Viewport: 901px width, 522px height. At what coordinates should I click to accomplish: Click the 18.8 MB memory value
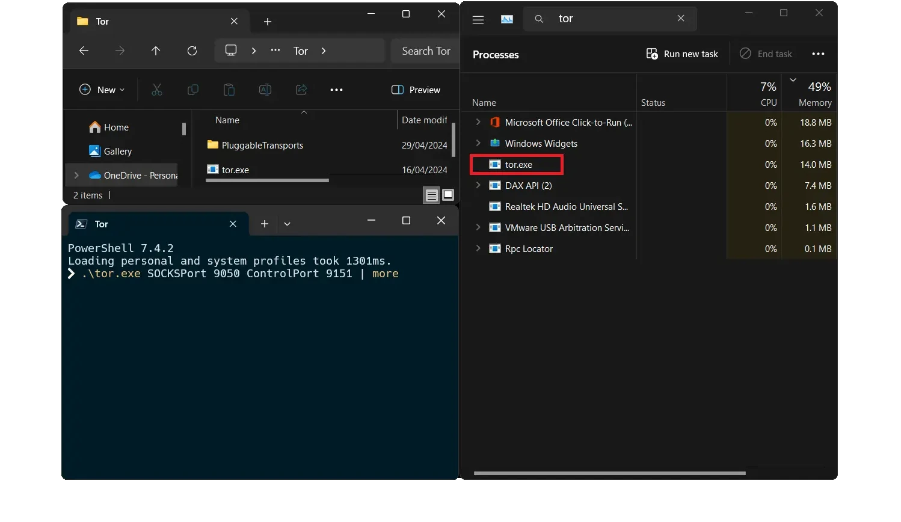pyautogui.click(x=816, y=122)
